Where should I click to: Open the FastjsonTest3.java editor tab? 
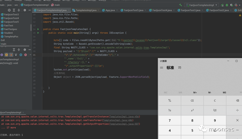[190, 10]
